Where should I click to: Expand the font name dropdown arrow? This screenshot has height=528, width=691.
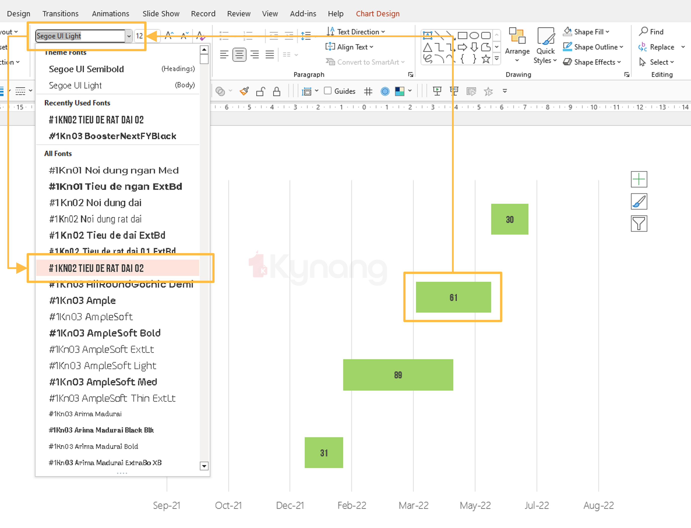[129, 36]
